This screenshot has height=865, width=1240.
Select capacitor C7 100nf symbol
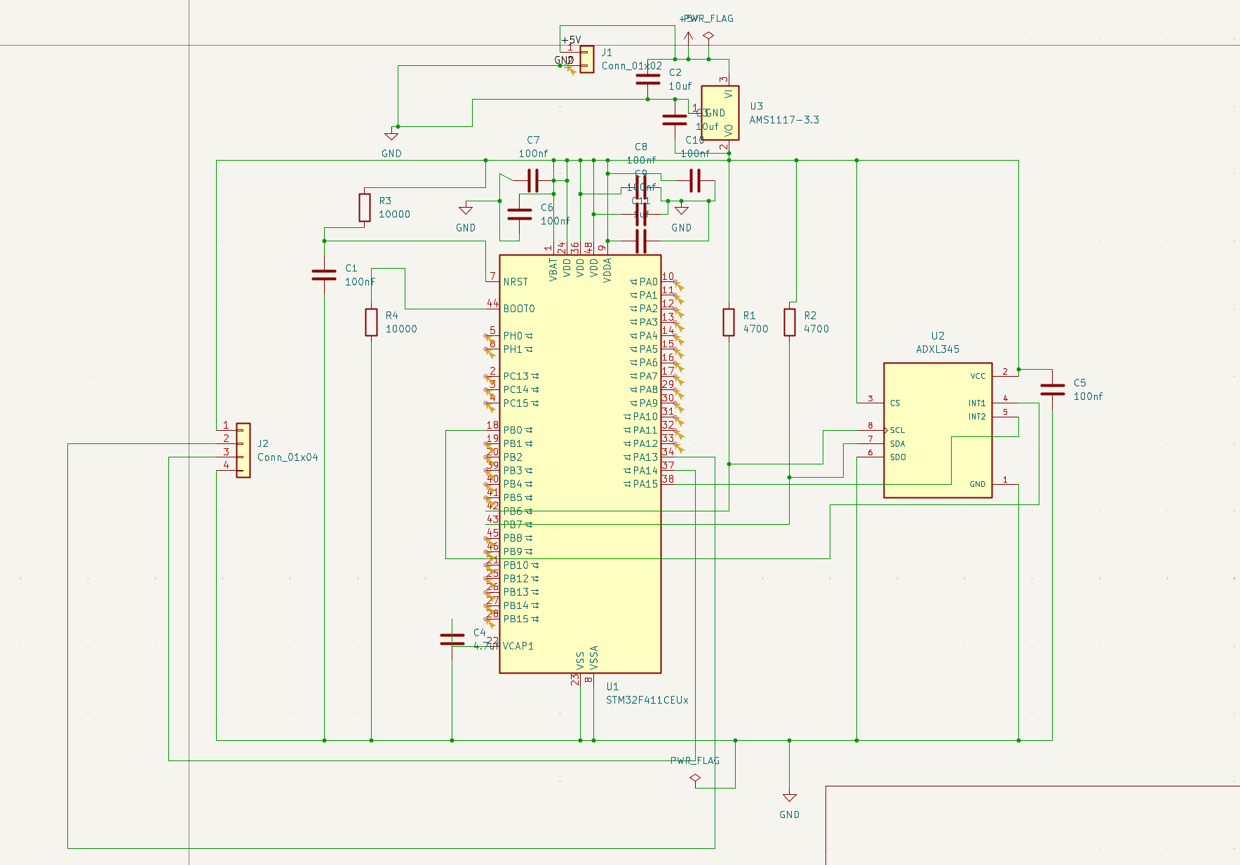pyautogui.click(x=533, y=180)
